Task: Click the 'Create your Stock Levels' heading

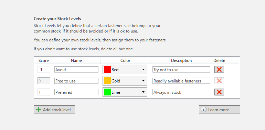Action: click(x=57, y=19)
